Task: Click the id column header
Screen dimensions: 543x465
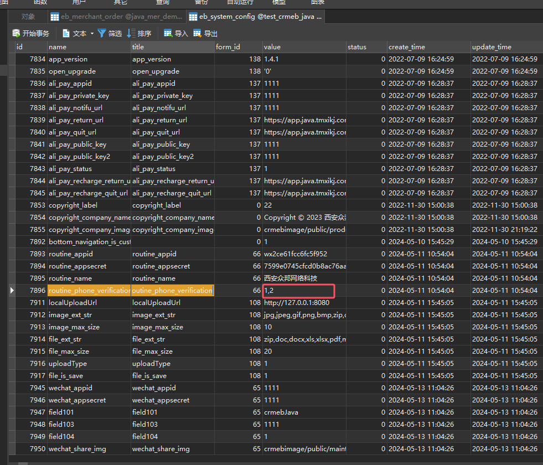Action: tap(31, 46)
